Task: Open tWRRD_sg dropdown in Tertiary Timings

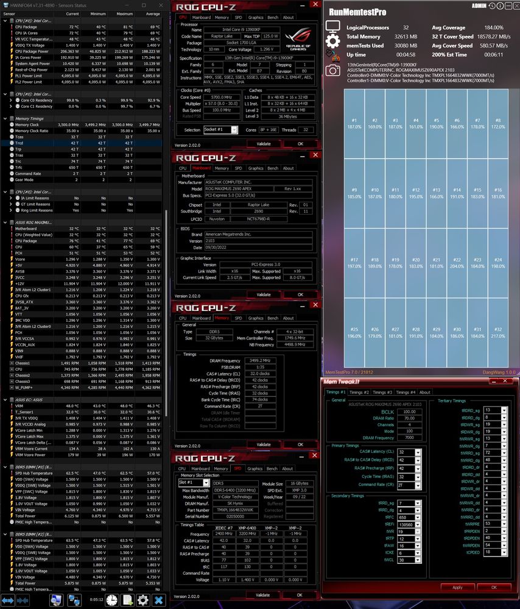Action: point(504,453)
